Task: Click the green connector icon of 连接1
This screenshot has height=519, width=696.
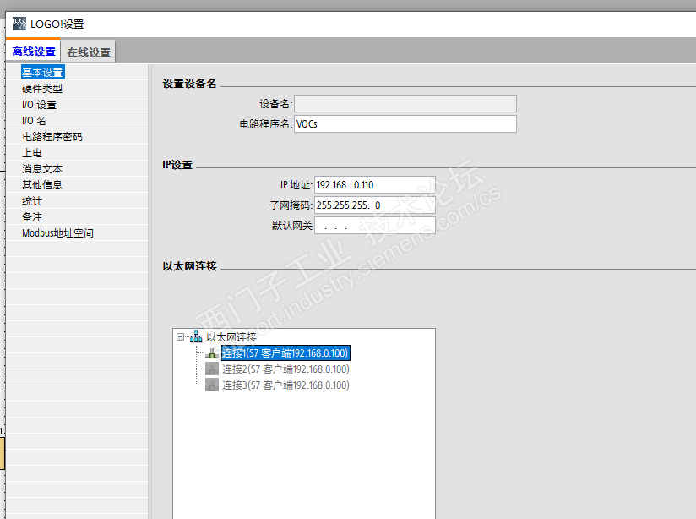Action: [x=212, y=353]
